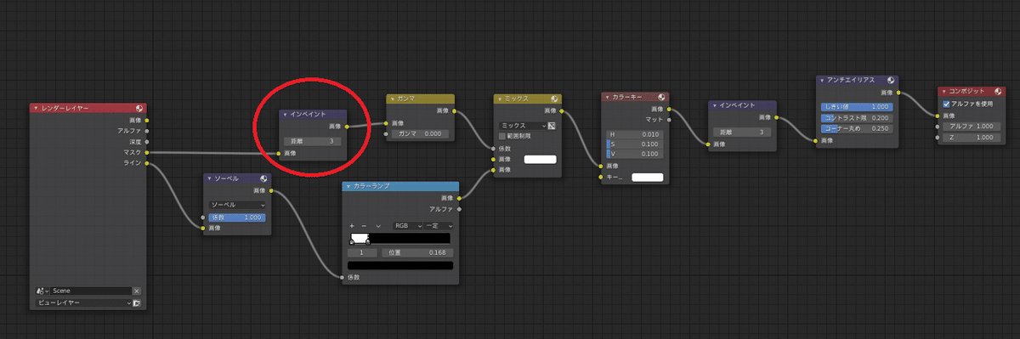The image size is (1020, 339).
Task: Click ライン output socket on Render Layers
Action: coord(148,163)
